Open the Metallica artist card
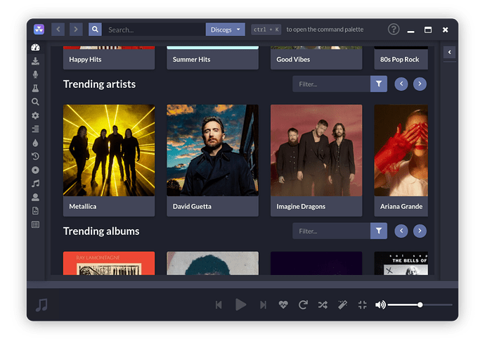 (x=109, y=160)
